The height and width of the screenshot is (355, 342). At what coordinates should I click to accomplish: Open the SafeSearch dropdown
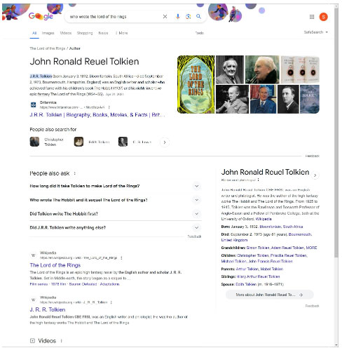coord(315,32)
